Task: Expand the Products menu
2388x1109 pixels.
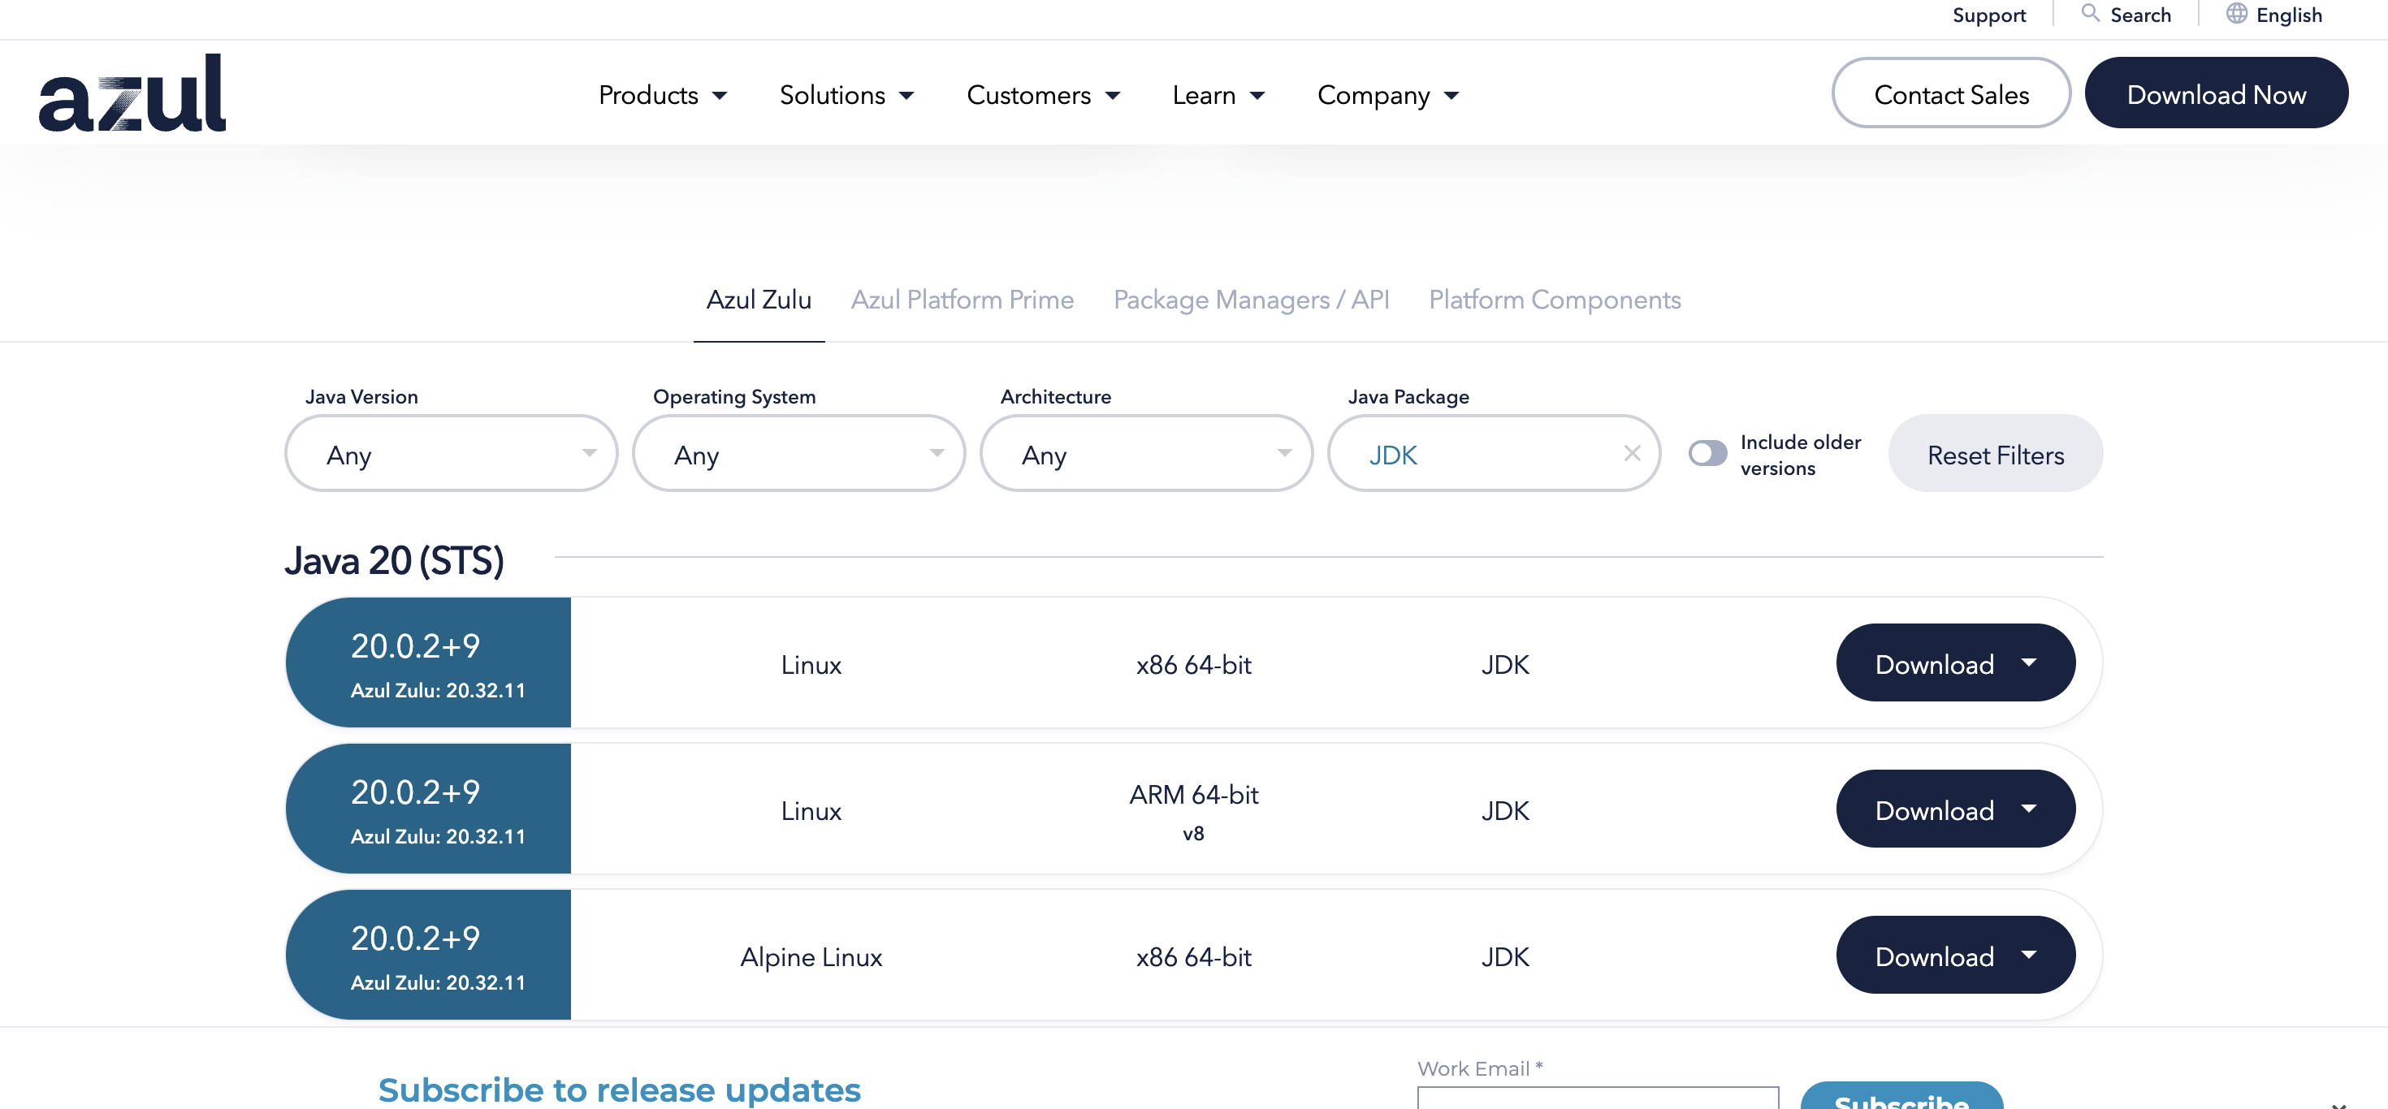Action: pyautogui.click(x=662, y=96)
